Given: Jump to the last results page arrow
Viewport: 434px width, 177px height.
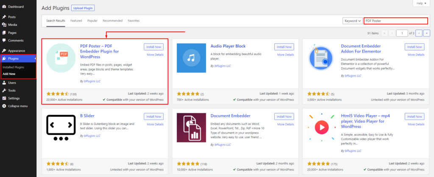Looking at the screenshot, I should tap(426, 33).
